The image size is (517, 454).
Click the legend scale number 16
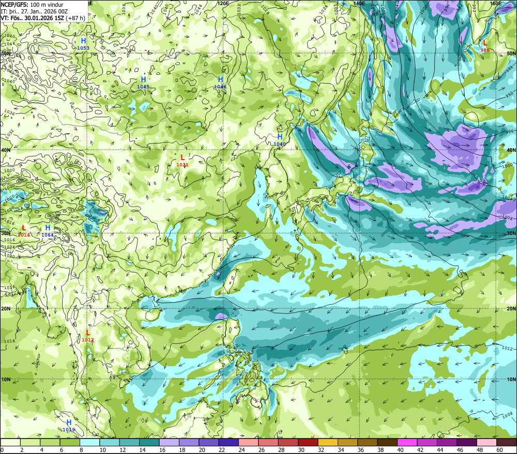(162, 450)
